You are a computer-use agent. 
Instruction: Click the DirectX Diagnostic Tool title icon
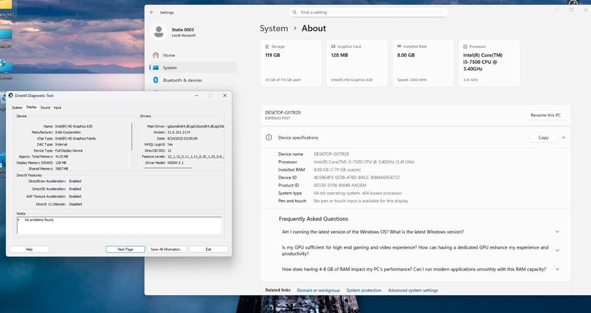click(11, 95)
